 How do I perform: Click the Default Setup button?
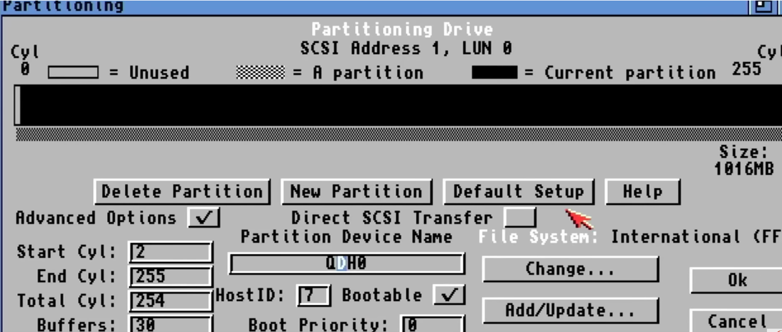tap(518, 192)
